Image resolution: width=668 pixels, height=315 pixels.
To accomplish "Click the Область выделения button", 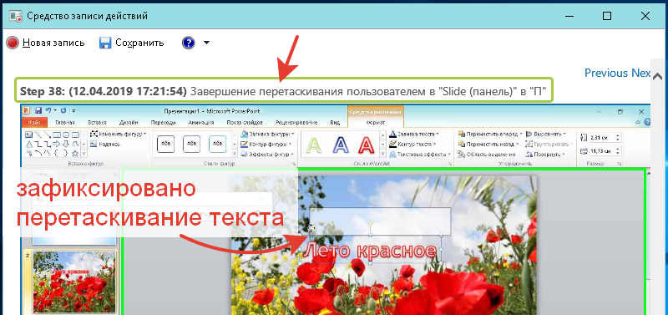I will (x=487, y=155).
